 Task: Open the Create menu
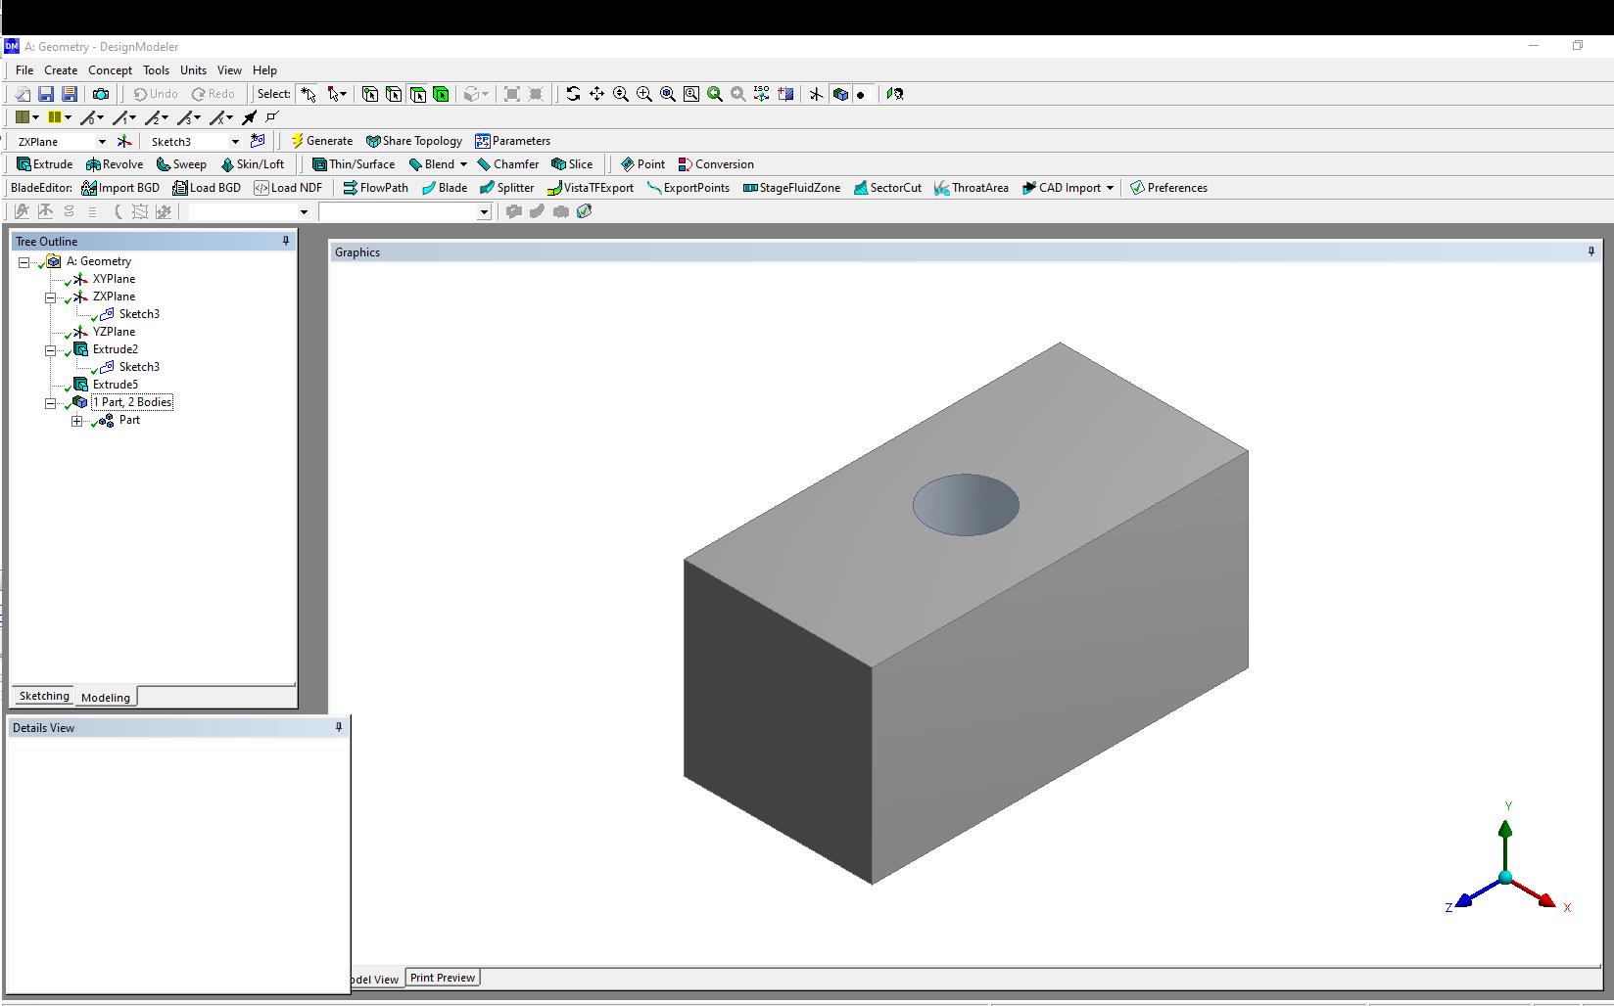(x=61, y=70)
